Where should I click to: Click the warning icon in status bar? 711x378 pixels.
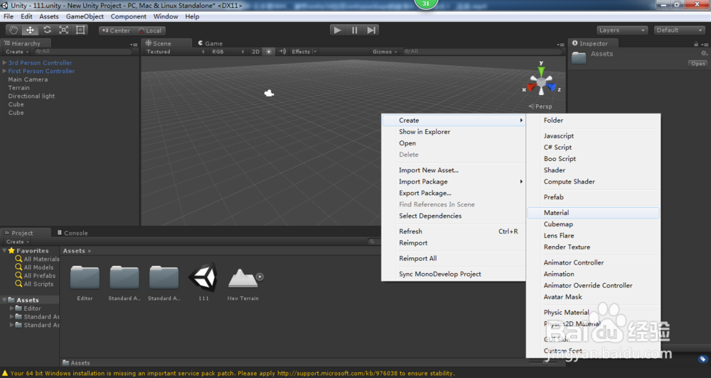pyautogui.click(x=5, y=373)
